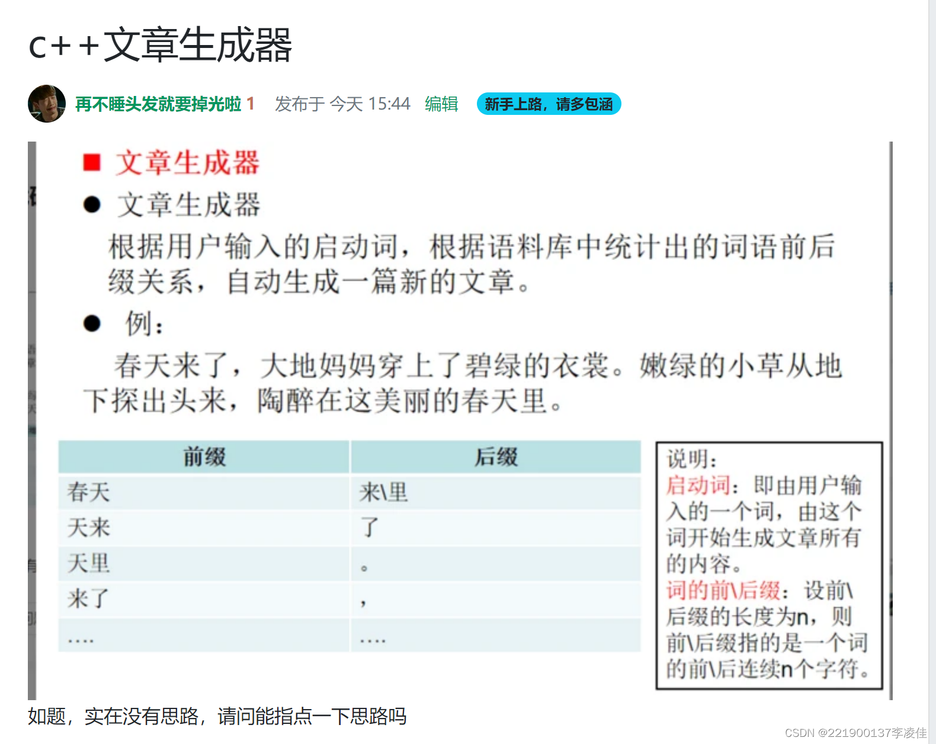The image size is (936, 744).
Task: Click table cell 春天
Action: (x=204, y=492)
